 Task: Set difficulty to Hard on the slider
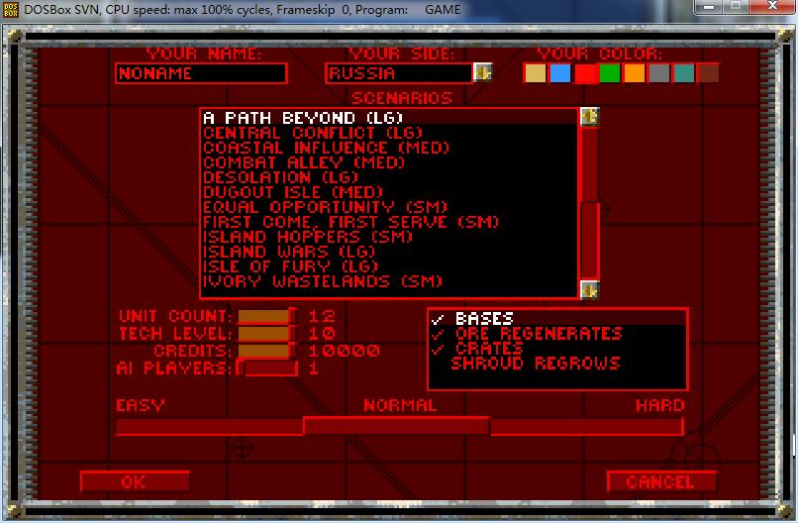[587, 427]
